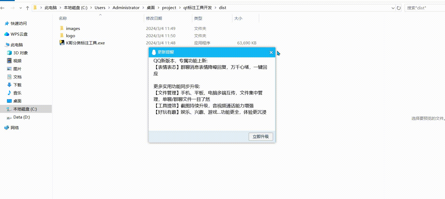Image resolution: width=445 pixels, height=199 pixels.
Task: Go back with the Back arrow
Action: (x=2, y=8)
